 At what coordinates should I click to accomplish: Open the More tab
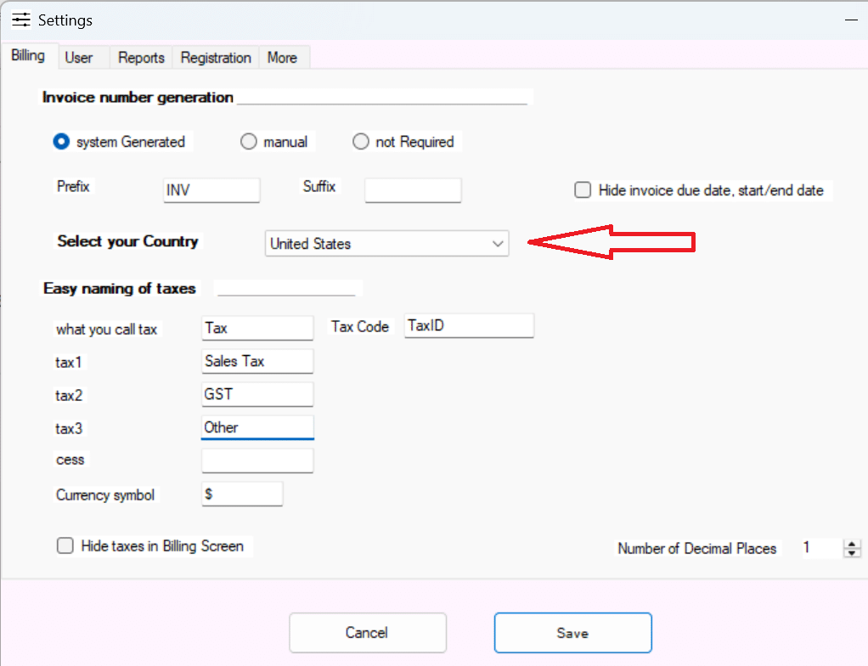pyautogui.click(x=282, y=58)
